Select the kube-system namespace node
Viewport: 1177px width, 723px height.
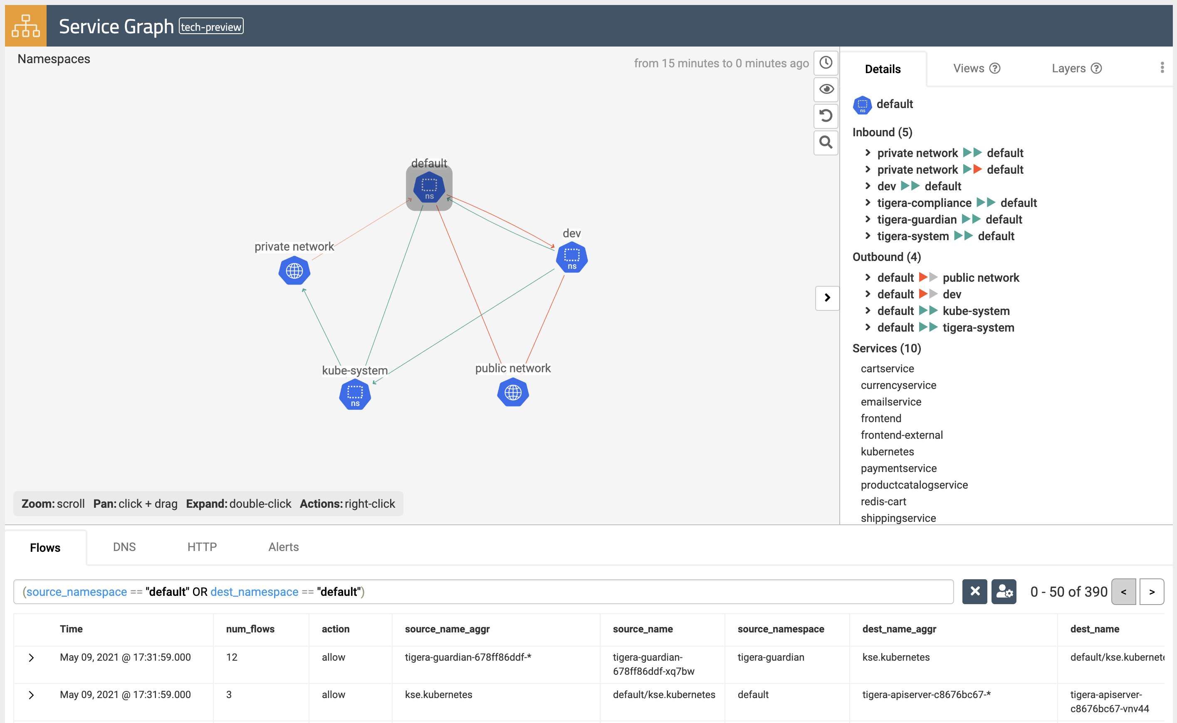pos(355,394)
